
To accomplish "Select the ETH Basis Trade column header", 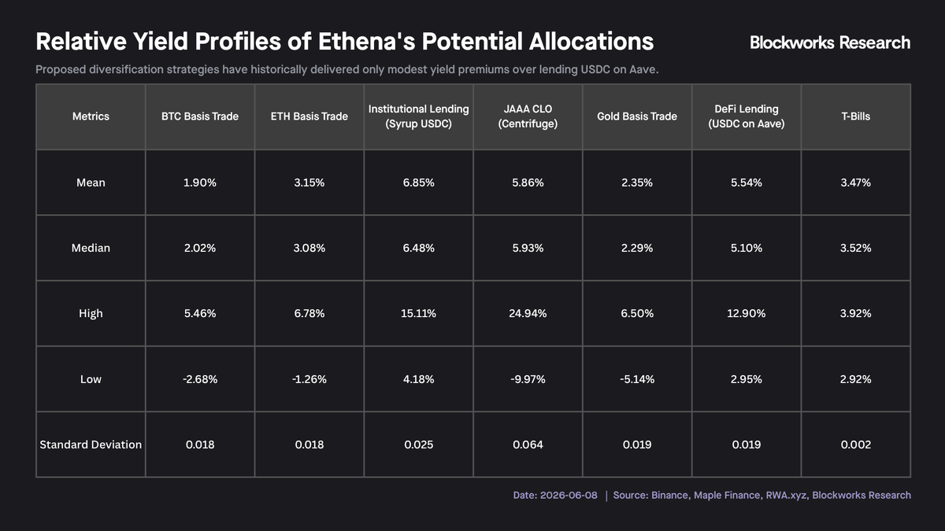I will click(x=309, y=116).
